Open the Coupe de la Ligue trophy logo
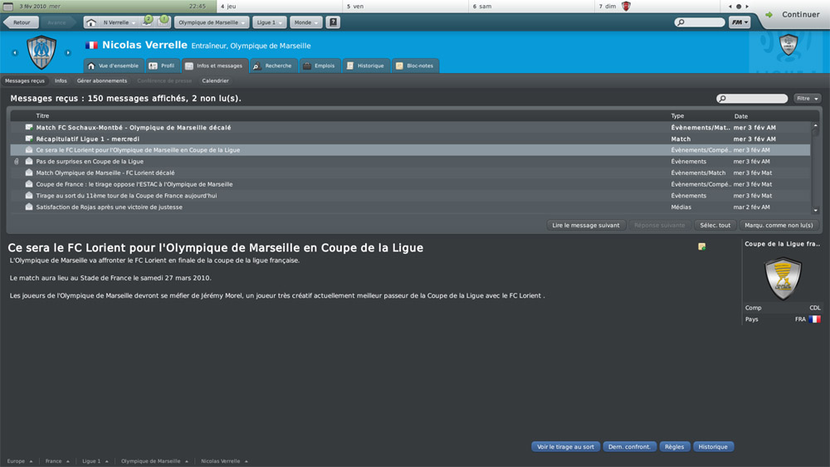This screenshot has height=467, width=830. pos(783,278)
